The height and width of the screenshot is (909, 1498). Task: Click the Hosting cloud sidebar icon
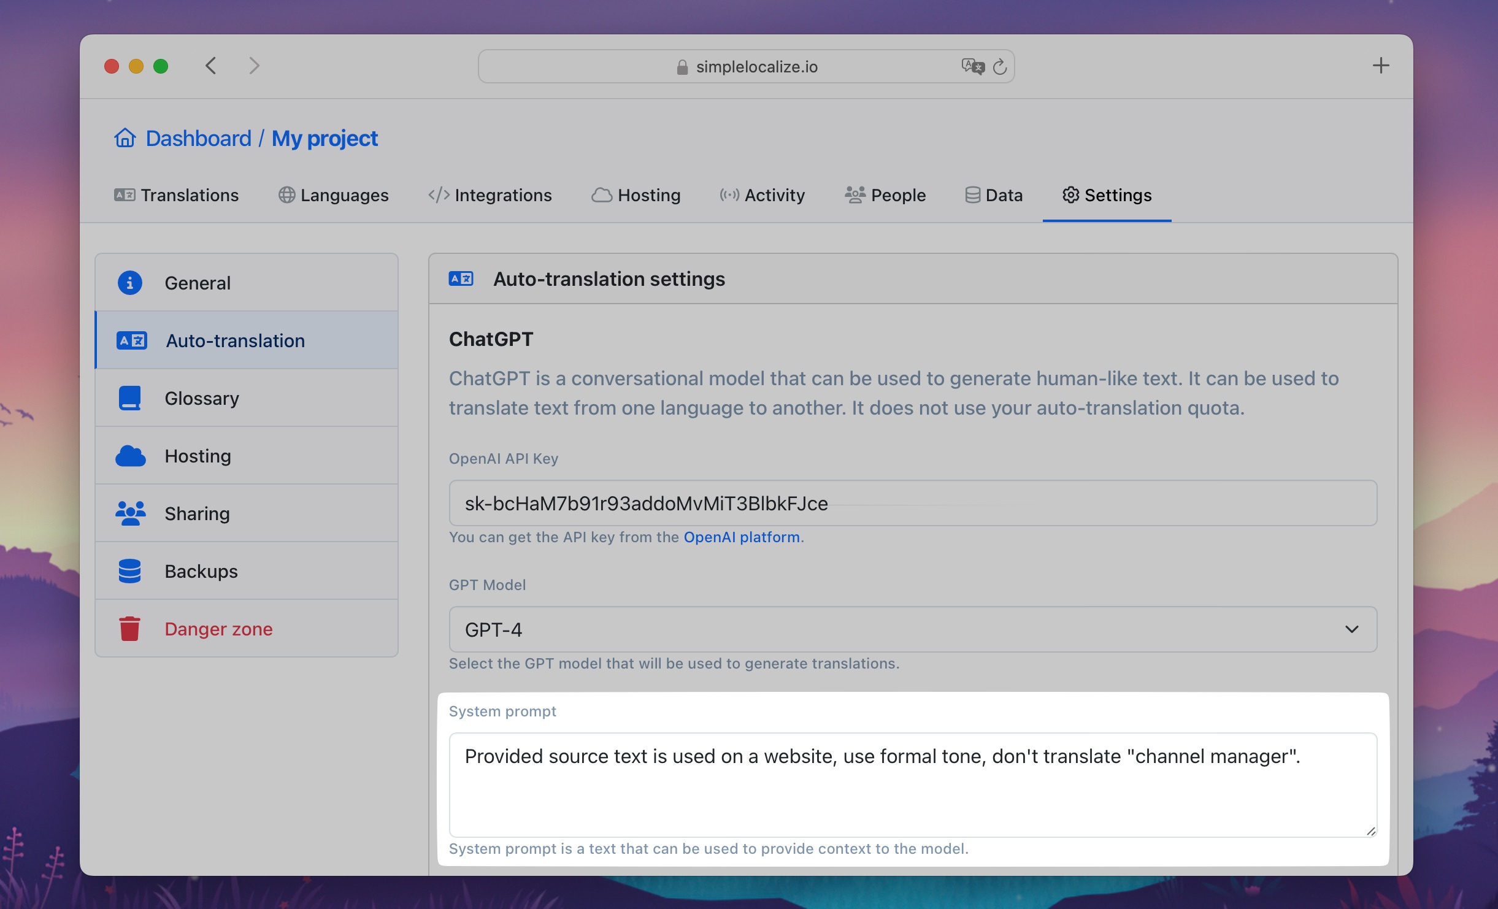pos(131,454)
